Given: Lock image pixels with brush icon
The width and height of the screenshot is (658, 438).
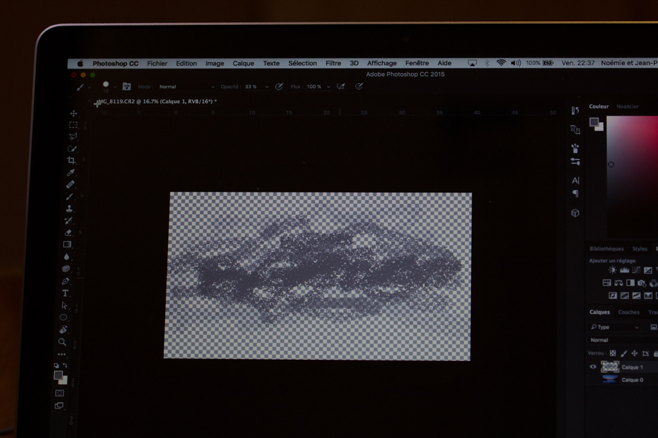Looking at the screenshot, I should (623, 353).
